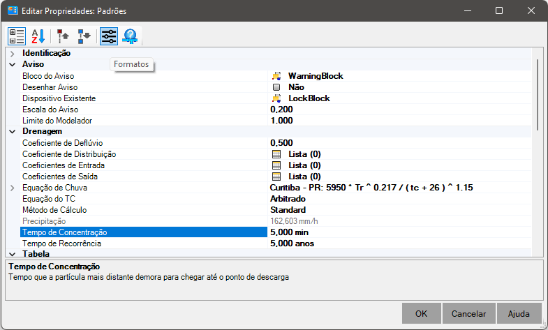Select the Coeficiente de Distribuição label

69,154
